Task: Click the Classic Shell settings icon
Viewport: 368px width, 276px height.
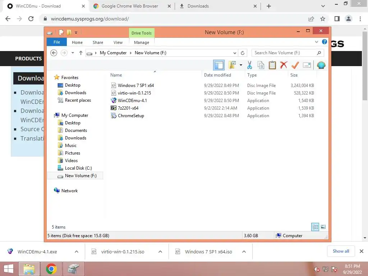Action: click(x=321, y=65)
